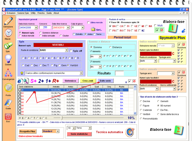Click the Crea .cmb button
The image size is (192, 141).
88,81
